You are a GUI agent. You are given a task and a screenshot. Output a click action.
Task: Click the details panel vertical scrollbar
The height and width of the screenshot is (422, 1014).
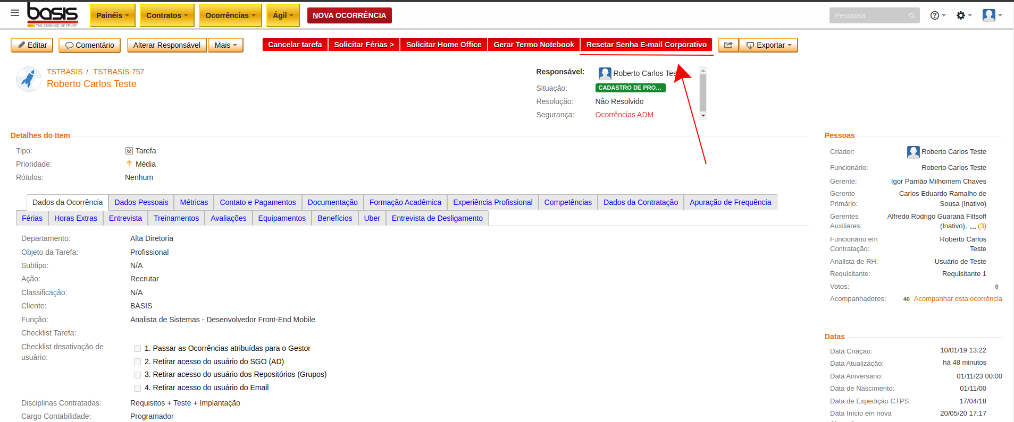click(x=703, y=93)
